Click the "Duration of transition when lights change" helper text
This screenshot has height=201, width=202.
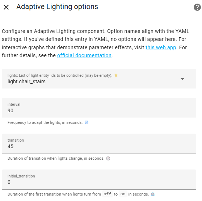click(x=56, y=158)
